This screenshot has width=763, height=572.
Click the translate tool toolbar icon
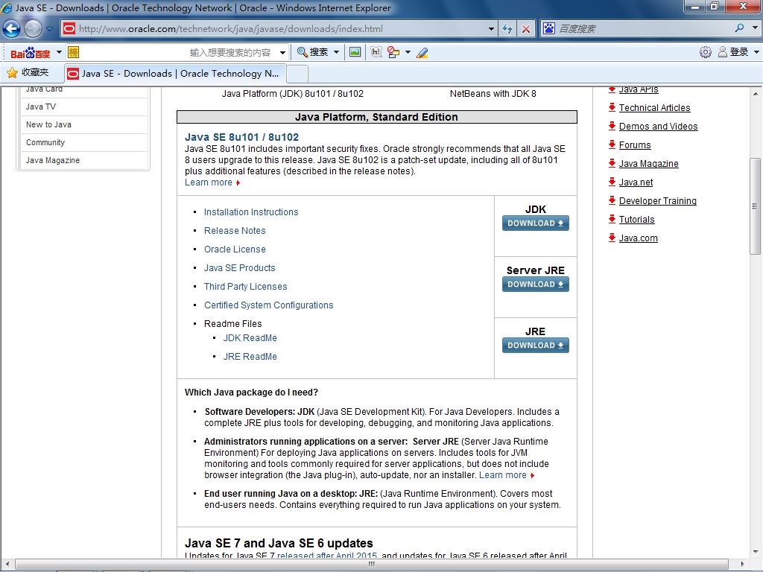[x=393, y=52]
